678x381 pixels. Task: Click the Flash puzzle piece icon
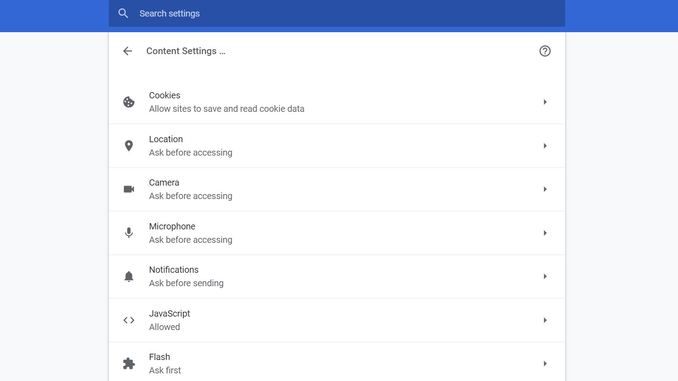129,364
